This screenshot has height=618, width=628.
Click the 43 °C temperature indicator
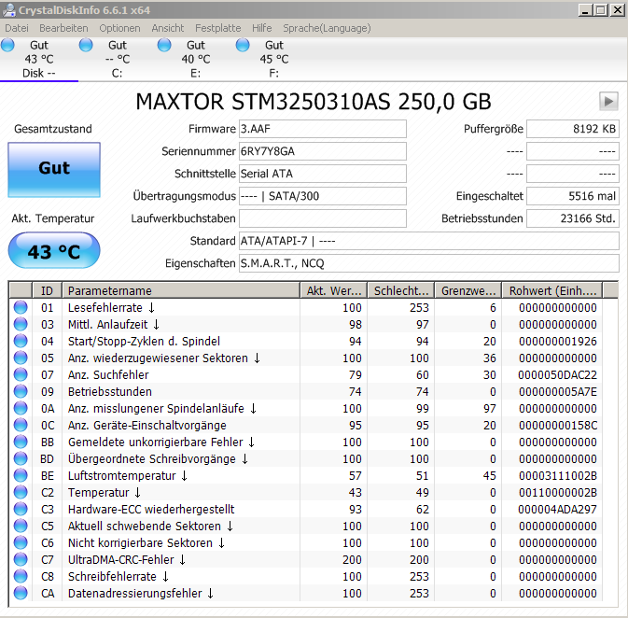point(54,250)
